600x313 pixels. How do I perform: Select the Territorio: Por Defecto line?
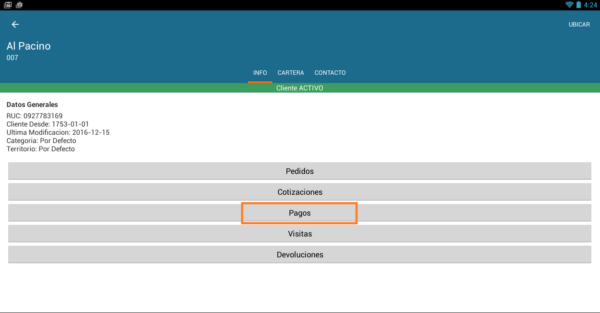[41, 149]
